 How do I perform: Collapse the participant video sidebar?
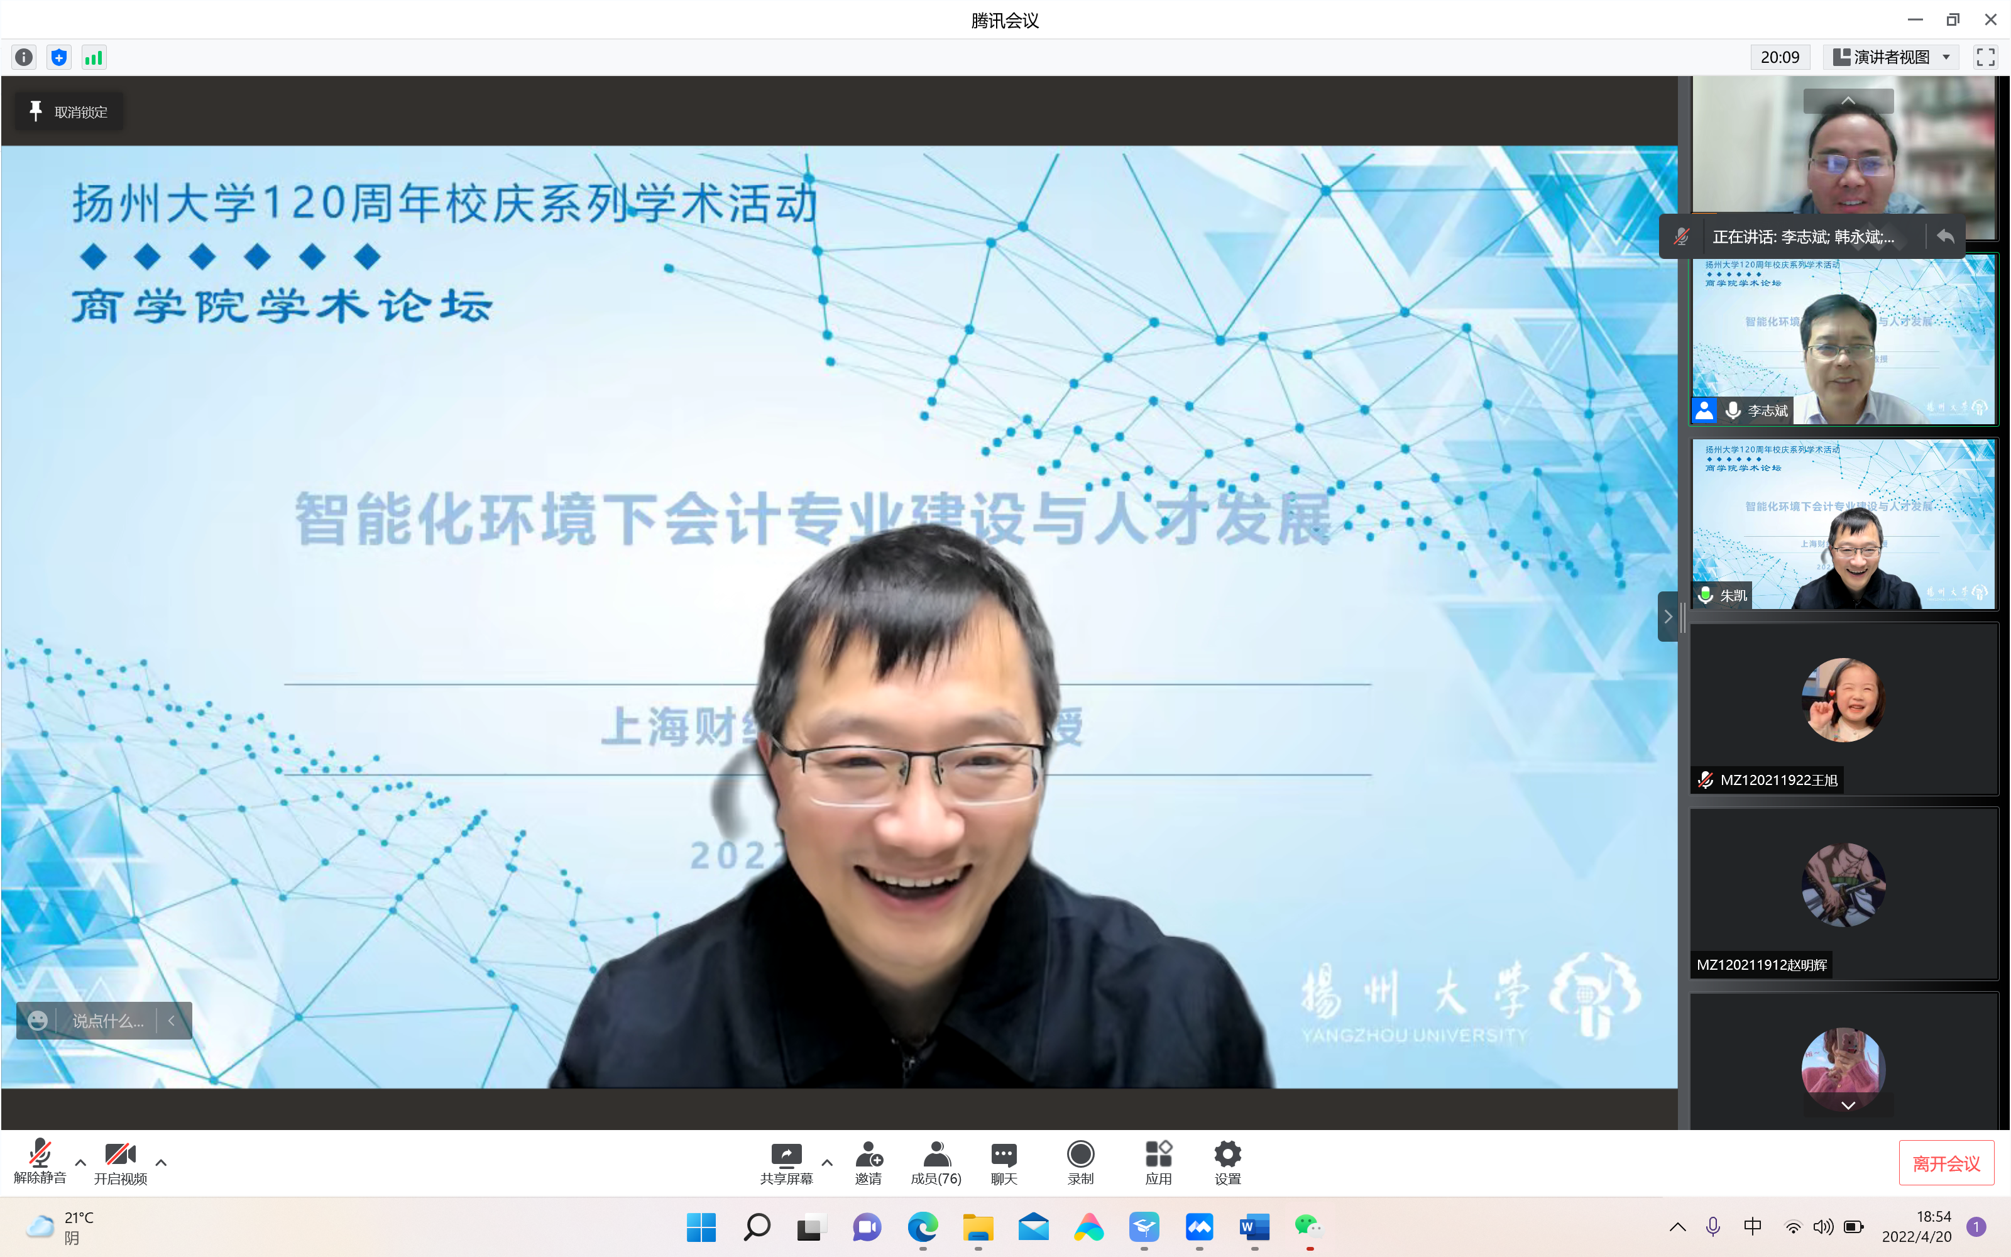point(1667,616)
